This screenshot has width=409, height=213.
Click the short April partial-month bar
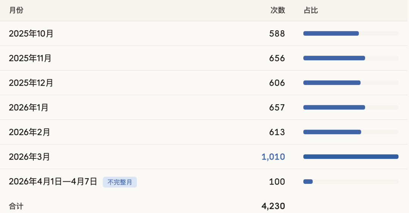click(x=308, y=182)
